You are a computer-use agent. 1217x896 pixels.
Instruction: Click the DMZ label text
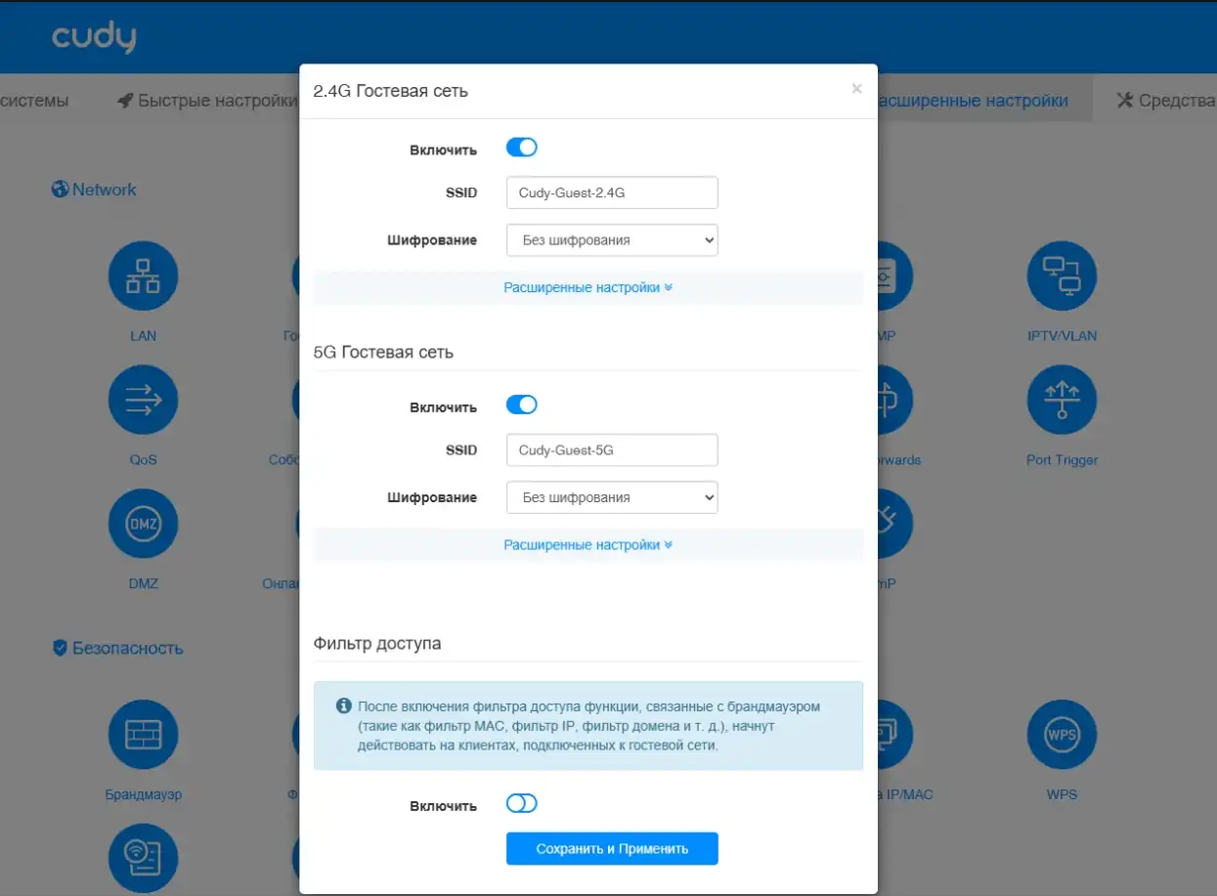tap(143, 583)
